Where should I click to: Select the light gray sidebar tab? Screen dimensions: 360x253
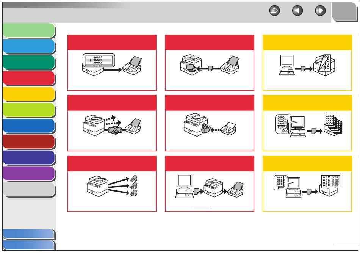(29, 190)
